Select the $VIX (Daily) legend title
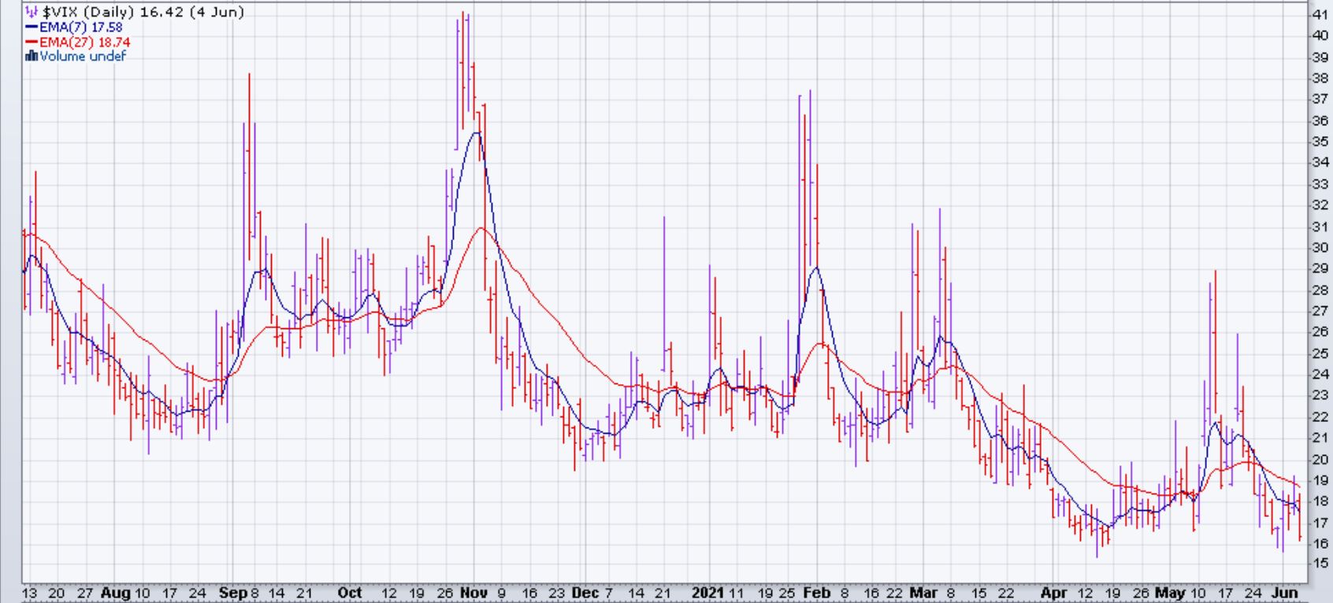The image size is (1333, 603). click(x=143, y=12)
